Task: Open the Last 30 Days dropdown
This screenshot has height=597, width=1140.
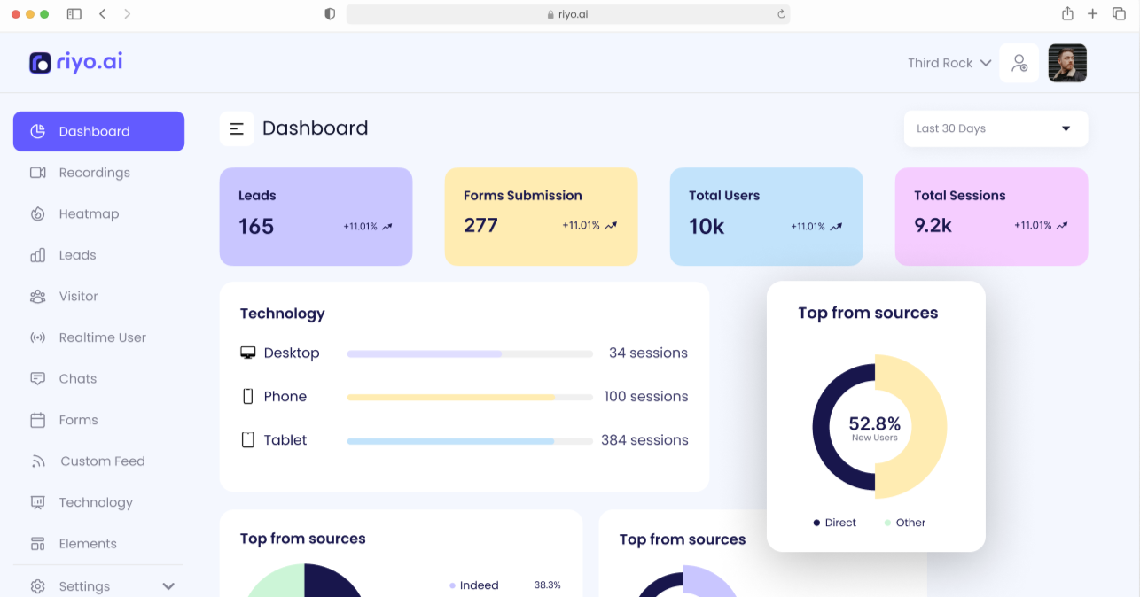Action: pos(995,128)
